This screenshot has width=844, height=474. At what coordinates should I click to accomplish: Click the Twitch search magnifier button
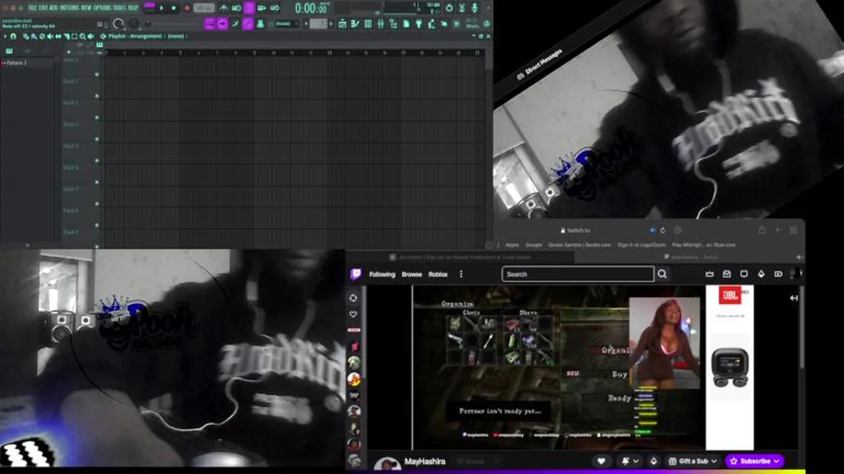coord(662,274)
